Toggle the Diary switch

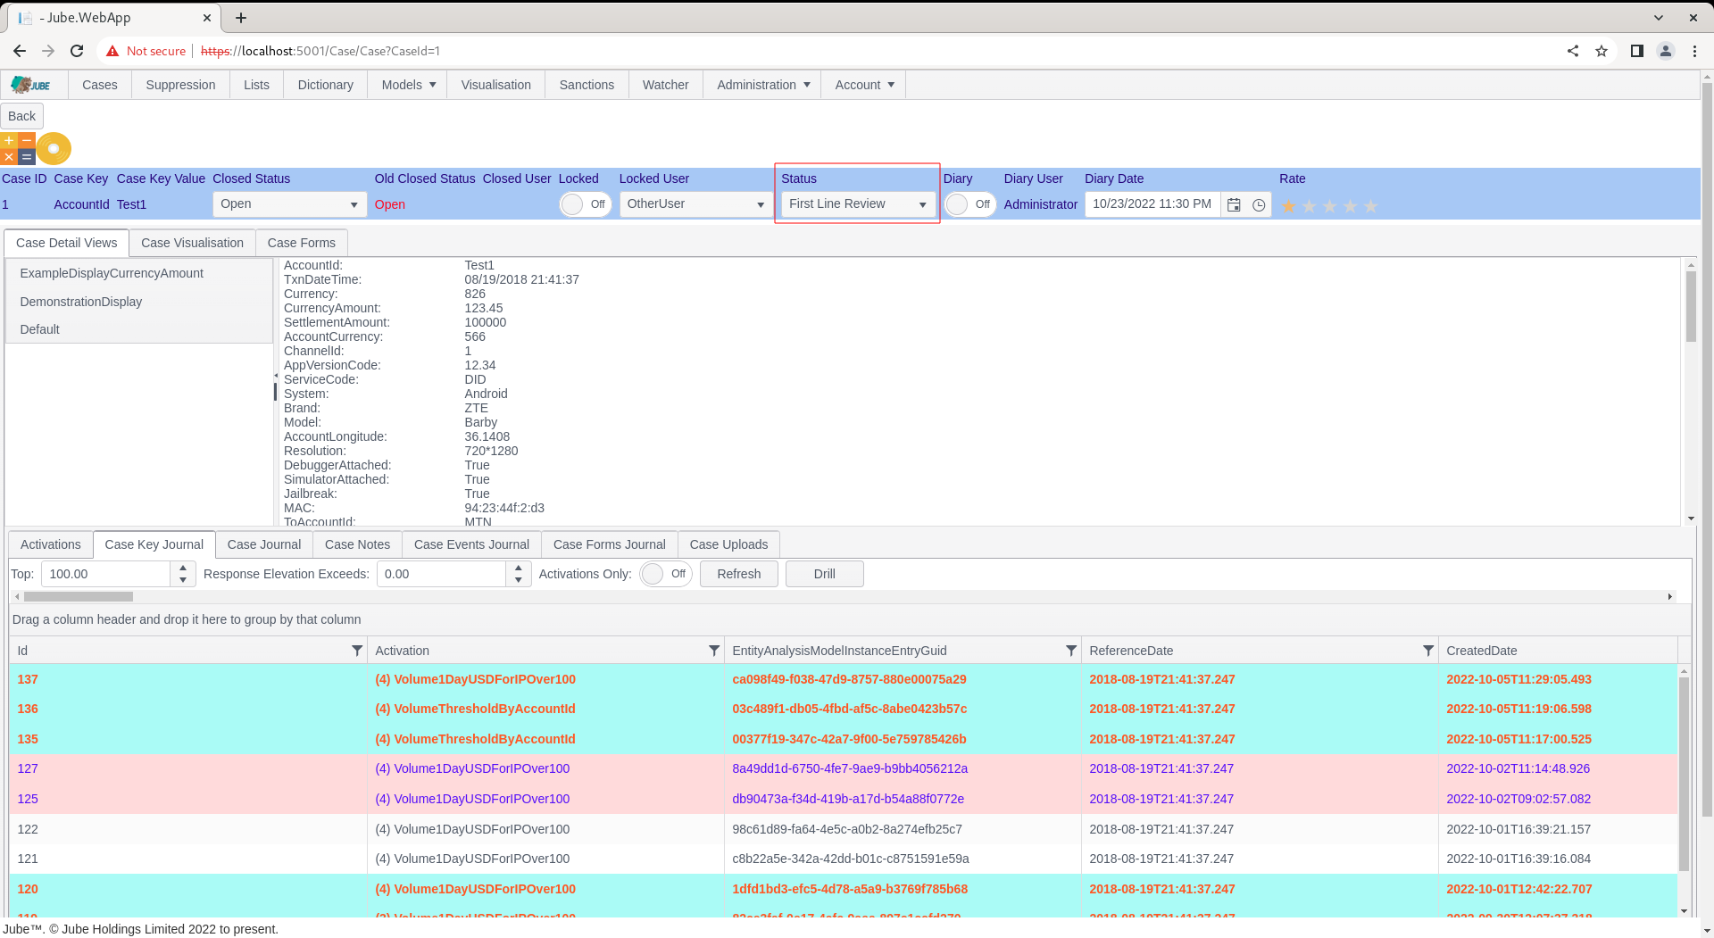click(969, 204)
